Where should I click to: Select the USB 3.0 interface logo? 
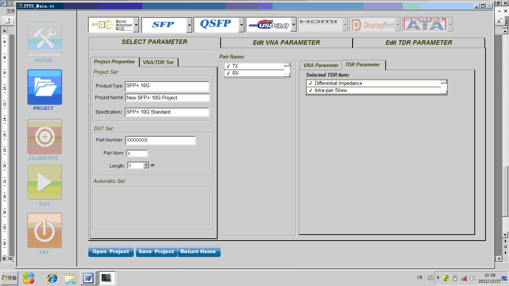[x=268, y=25]
